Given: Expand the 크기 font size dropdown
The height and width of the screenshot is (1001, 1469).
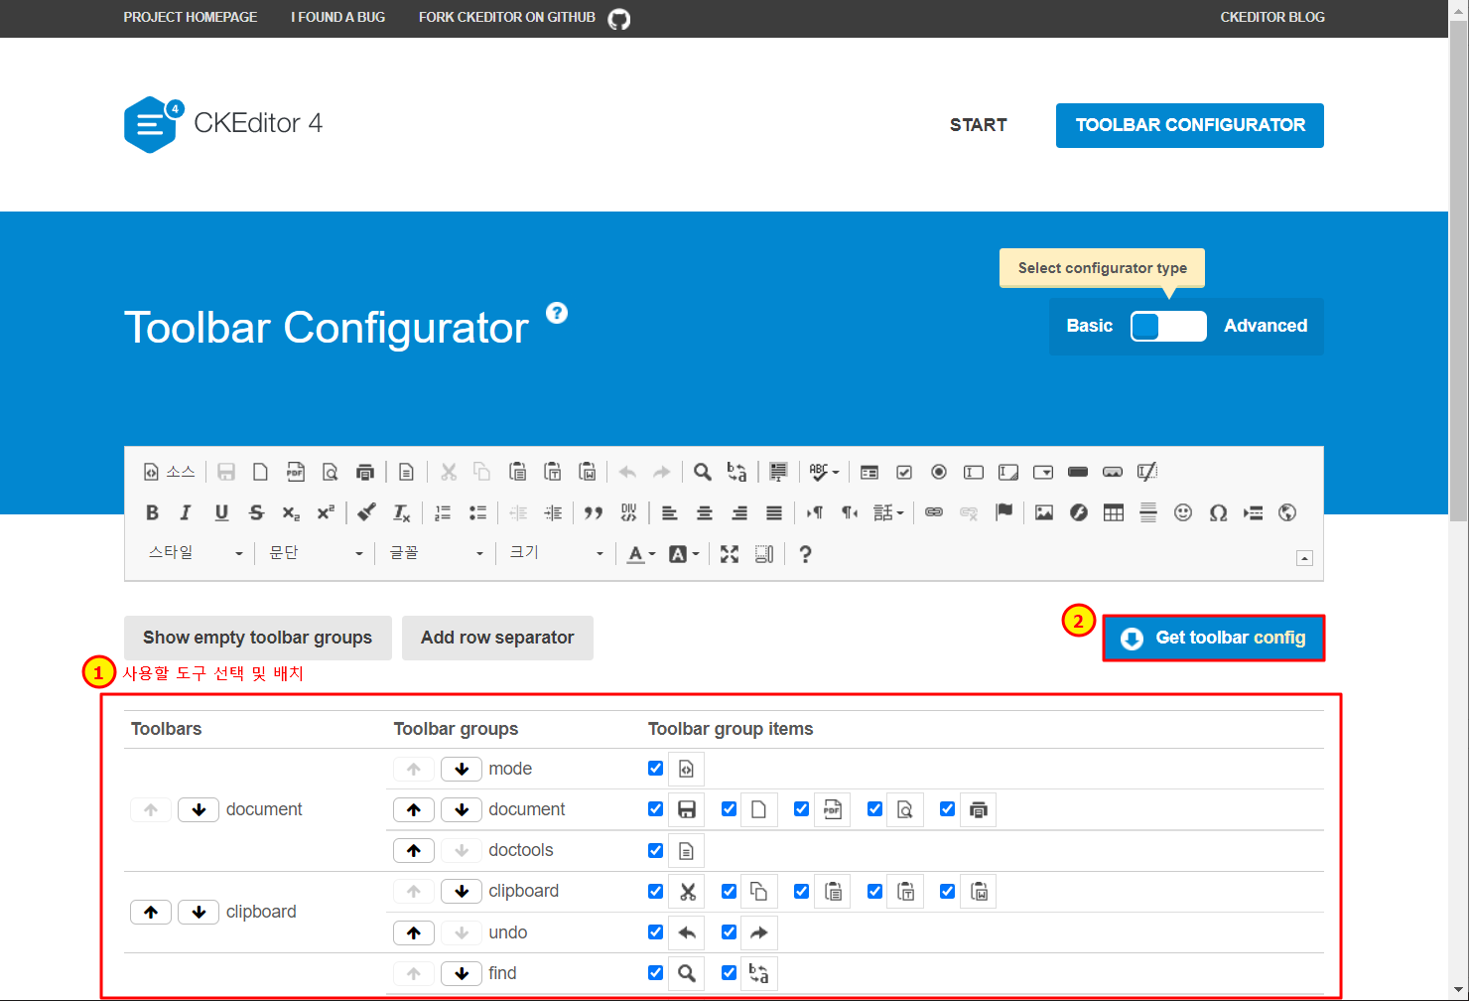Looking at the screenshot, I should click(x=556, y=553).
